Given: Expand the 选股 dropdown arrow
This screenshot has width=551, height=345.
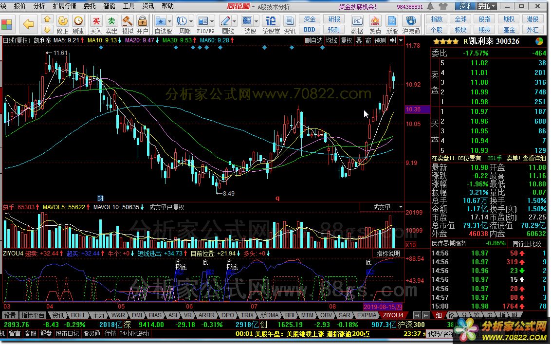Looking at the screenshot, I should point(257,21).
